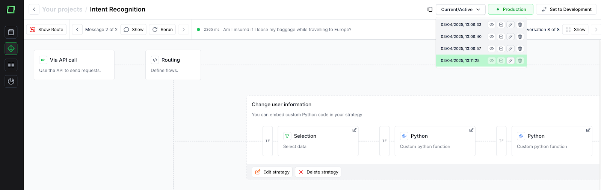Check the activate box for 13:09:40 version
The height and width of the screenshot is (190, 601).
(x=501, y=37)
